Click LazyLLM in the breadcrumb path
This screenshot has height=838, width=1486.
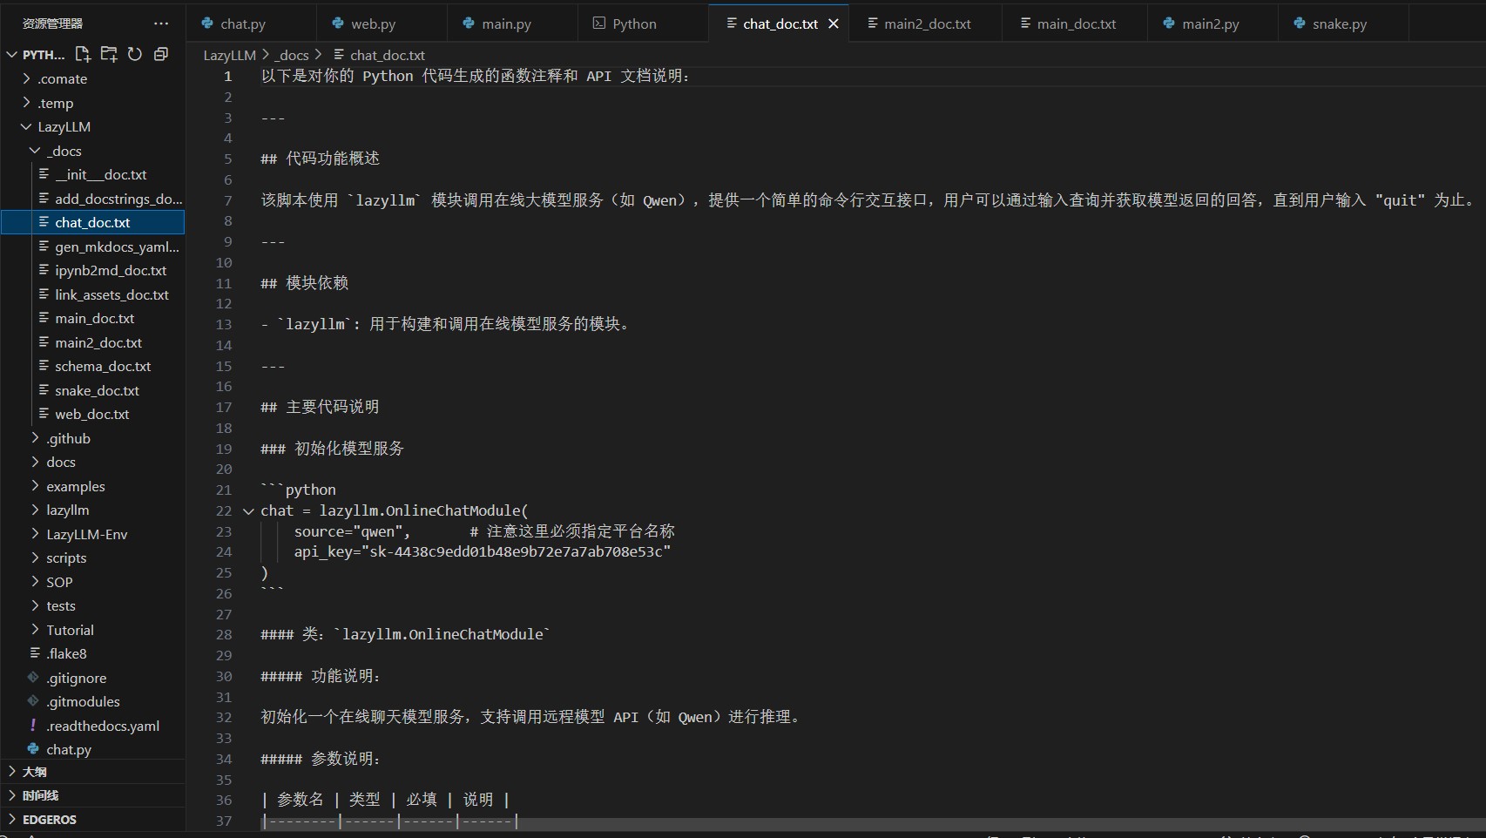click(230, 55)
